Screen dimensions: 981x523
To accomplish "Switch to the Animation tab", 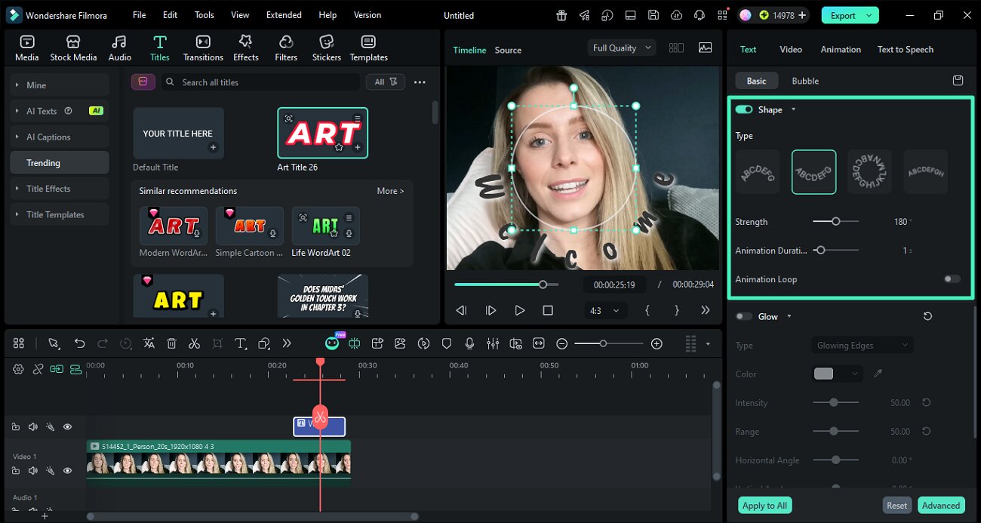I will [x=841, y=49].
